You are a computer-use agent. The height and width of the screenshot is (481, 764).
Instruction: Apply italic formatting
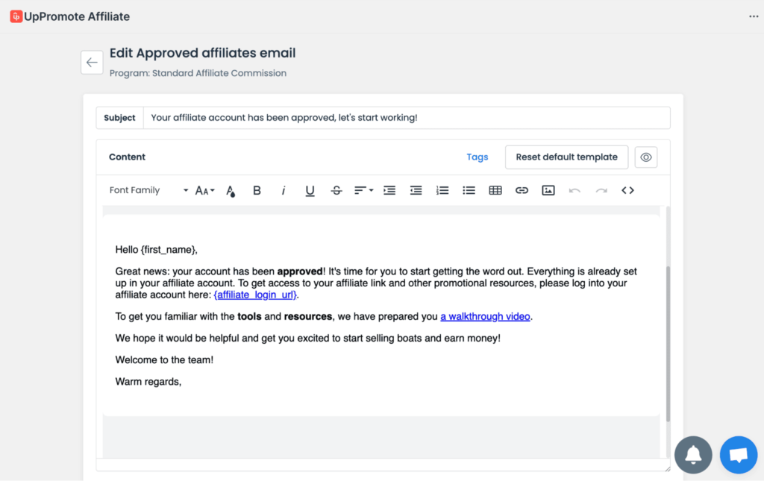[x=284, y=190]
